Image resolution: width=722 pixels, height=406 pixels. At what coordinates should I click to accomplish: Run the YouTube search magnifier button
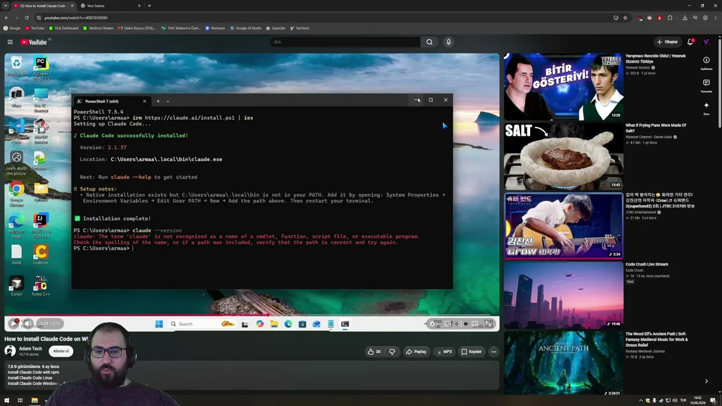click(x=429, y=42)
